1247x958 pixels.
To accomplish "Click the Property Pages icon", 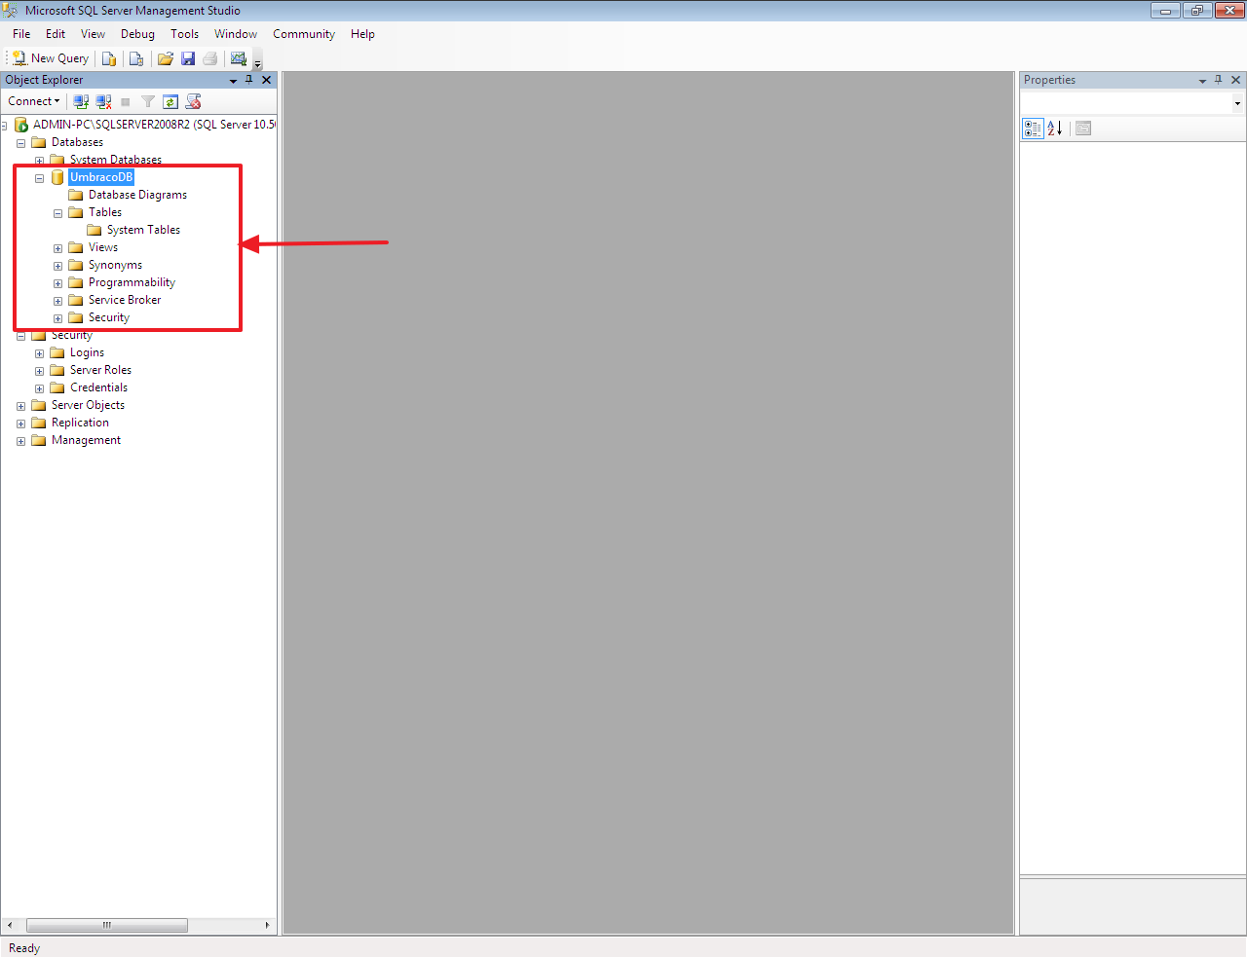I will [x=1083, y=129].
